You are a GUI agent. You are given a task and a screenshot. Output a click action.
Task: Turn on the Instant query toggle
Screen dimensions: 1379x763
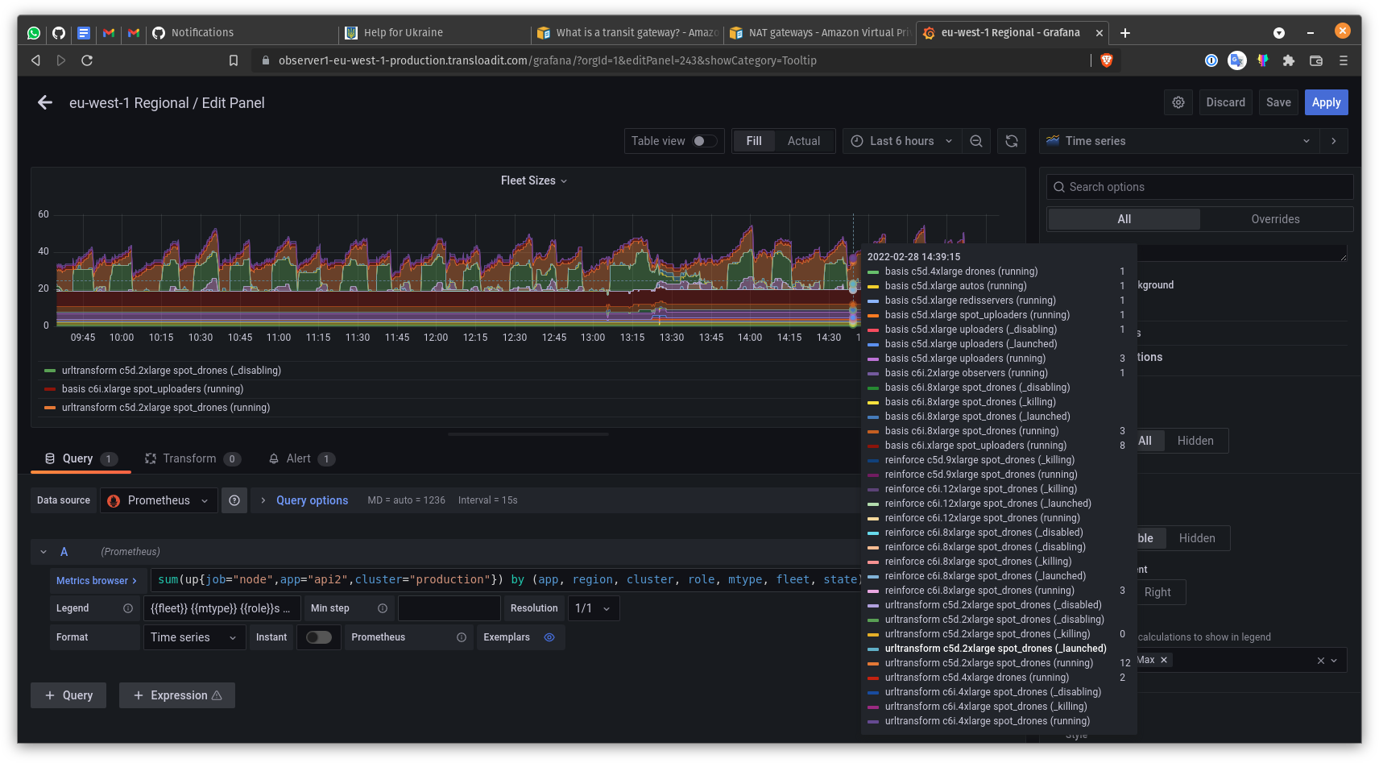coord(319,637)
